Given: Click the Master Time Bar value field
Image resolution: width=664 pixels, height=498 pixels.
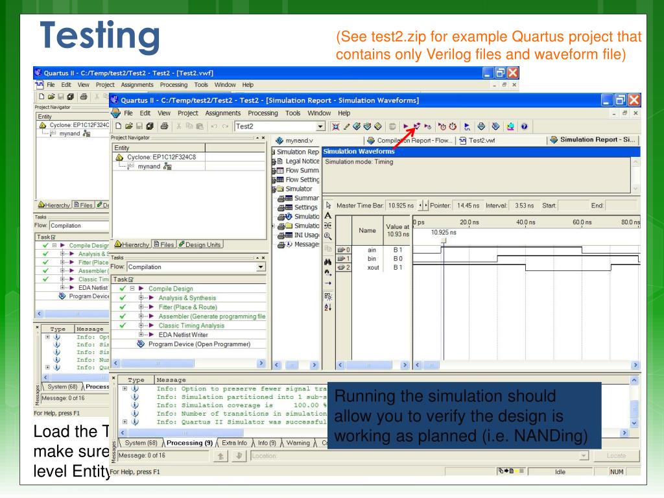Looking at the screenshot, I should tap(401, 206).
